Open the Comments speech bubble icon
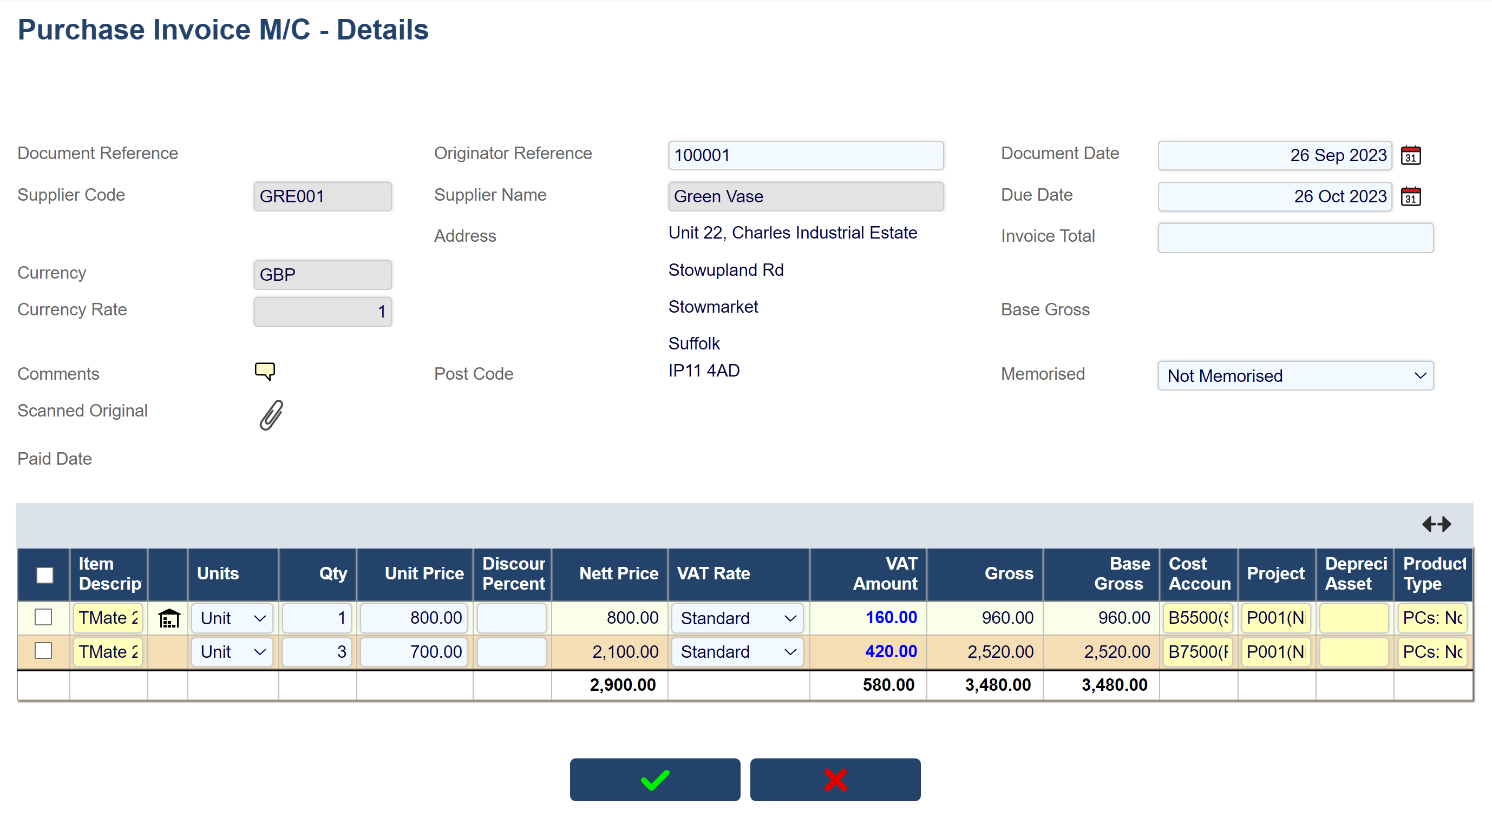The height and width of the screenshot is (819, 1492). click(x=265, y=371)
